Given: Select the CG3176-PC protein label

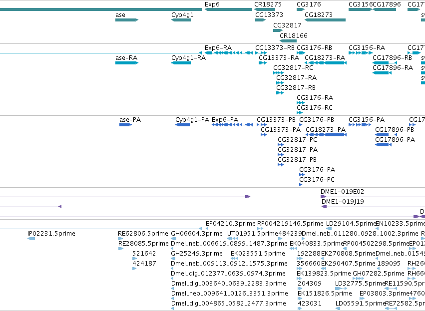Looking at the screenshot, I should 317,180.
